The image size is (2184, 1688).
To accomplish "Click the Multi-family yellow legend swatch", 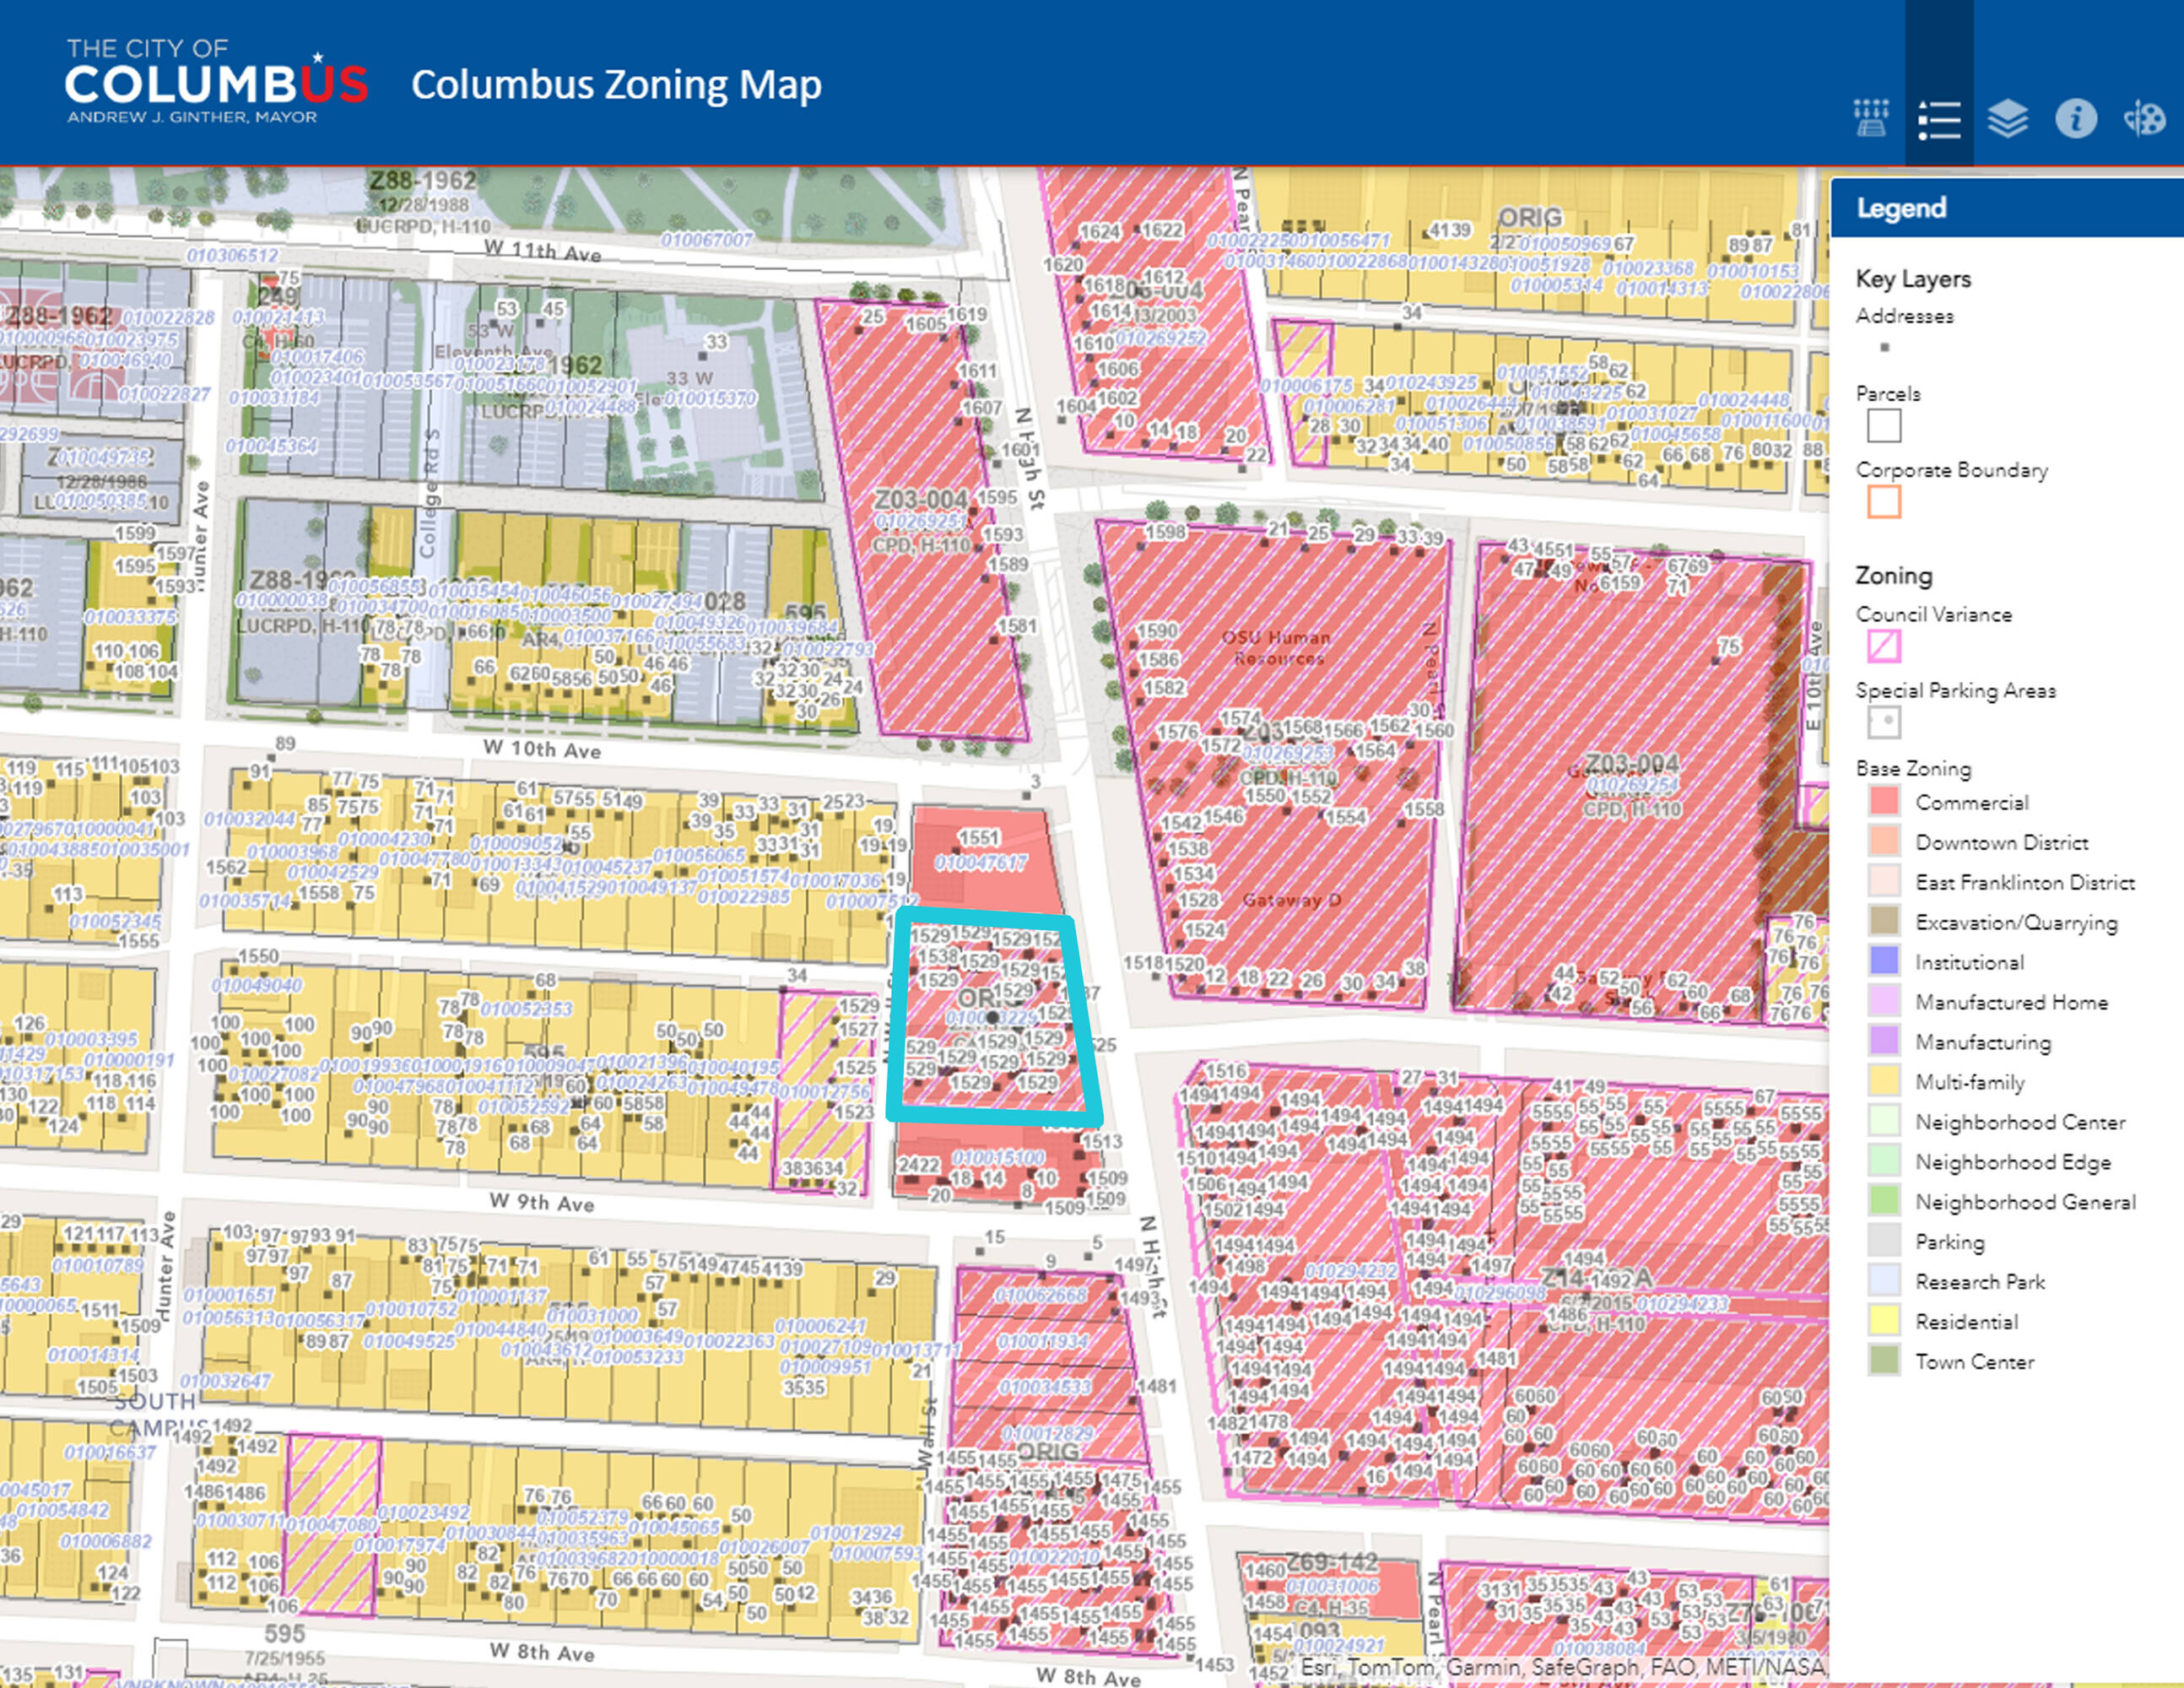I will pos(1884,1081).
